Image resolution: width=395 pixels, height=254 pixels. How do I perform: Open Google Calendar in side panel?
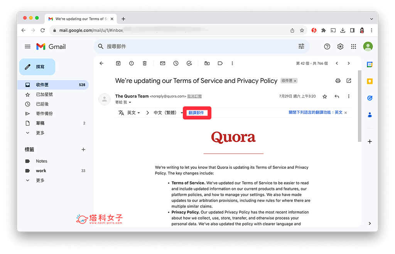[370, 64]
